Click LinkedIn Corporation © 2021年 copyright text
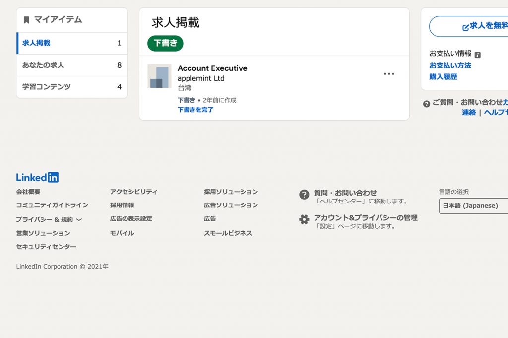This screenshot has width=508, height=338. tap(62, 267)
